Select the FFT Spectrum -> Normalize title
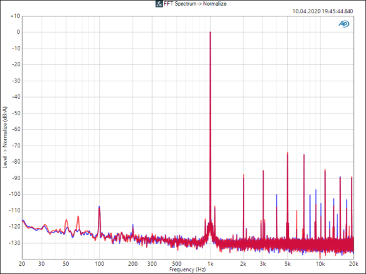This screenshot has width=366, height=274. (x=195, y=4)
